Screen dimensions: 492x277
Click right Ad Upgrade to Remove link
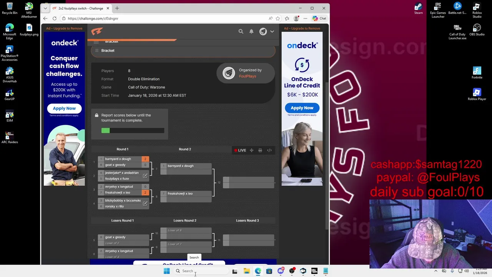[302, 28]
